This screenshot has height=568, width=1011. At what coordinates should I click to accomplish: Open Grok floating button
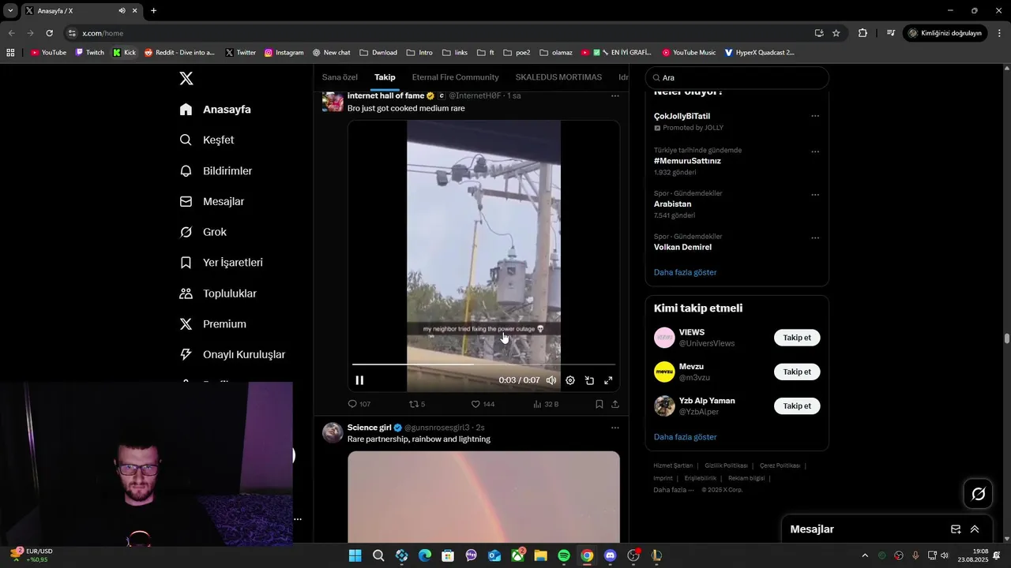click(x=979, y=494)
